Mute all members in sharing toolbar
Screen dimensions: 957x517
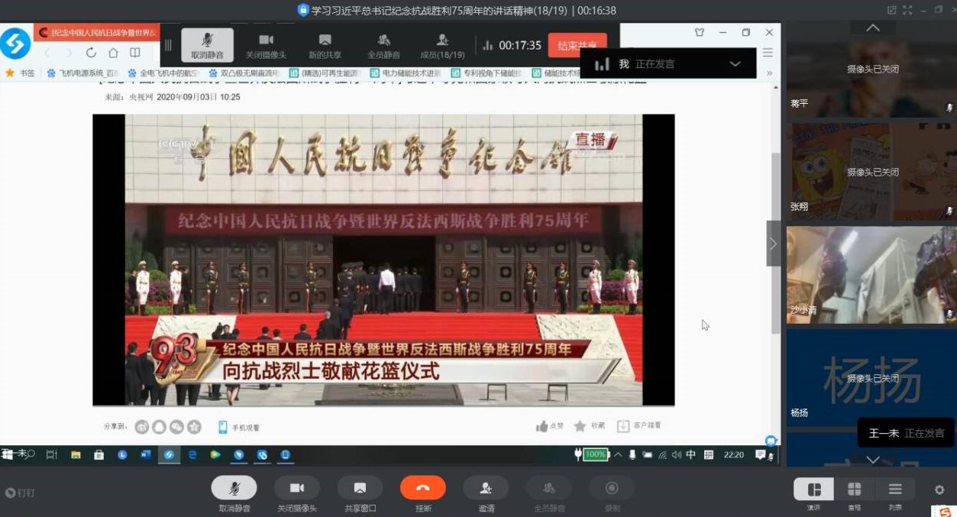[x=383, y=45]
